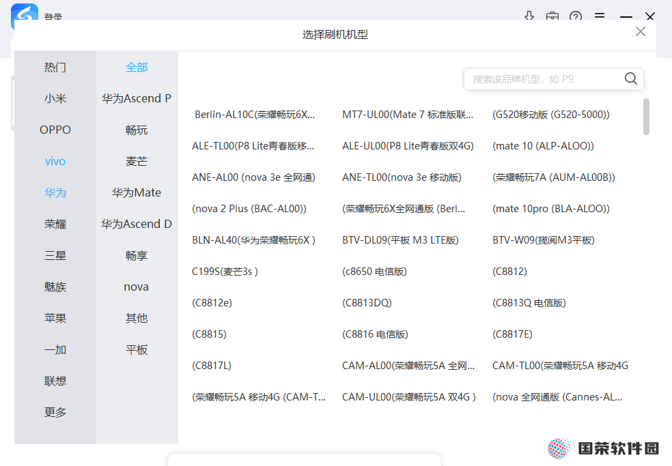Image resolution: width=672 pixels, height=466 pixels.
Task: Filter by nova series
Action: coord(137,287)
